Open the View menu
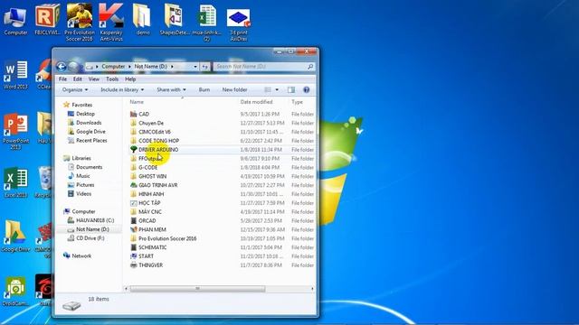This screenshot has height=325, width=579. click(94, 79)
